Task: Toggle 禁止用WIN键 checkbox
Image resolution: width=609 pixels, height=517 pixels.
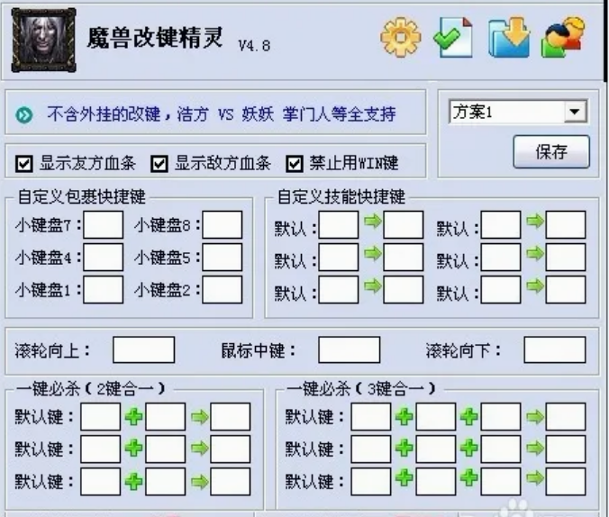Action: [295, 164]
